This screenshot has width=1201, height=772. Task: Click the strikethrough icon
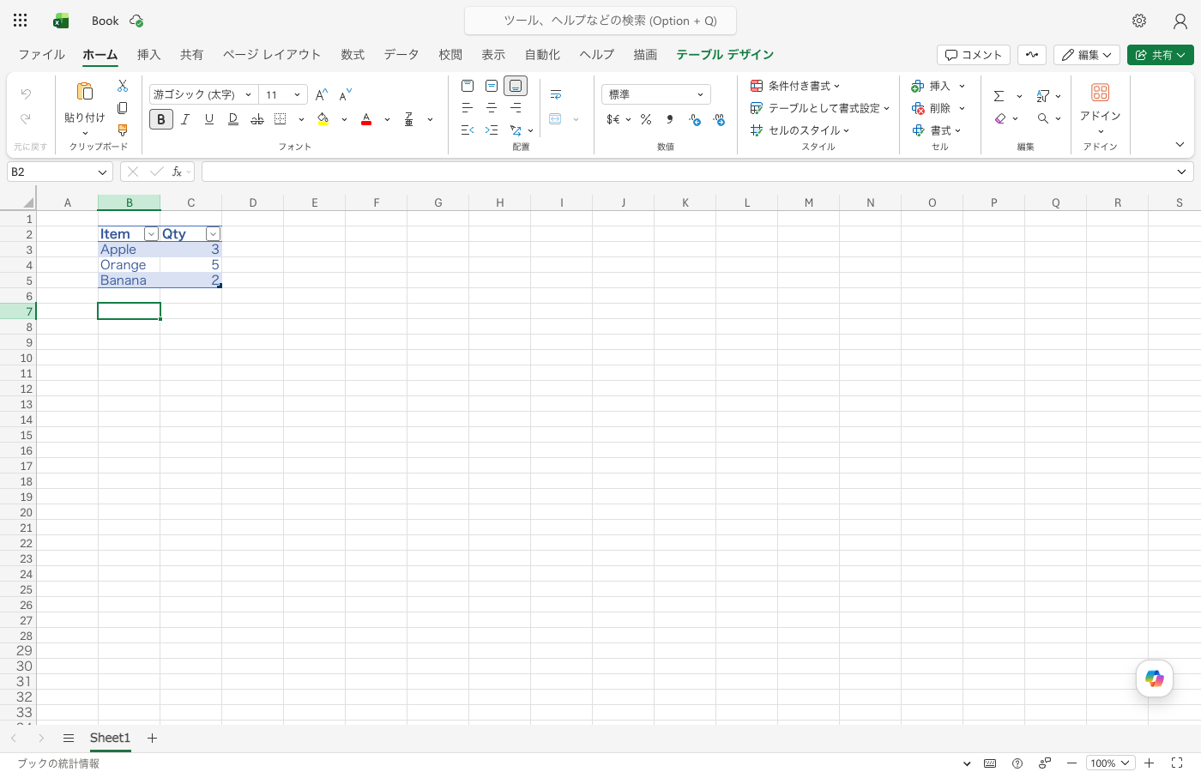click(x=256, y=119)
